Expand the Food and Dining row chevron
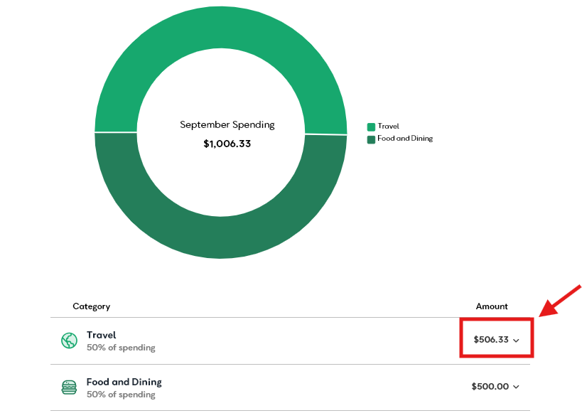582x418 pixels. click(x=517, y=387)
